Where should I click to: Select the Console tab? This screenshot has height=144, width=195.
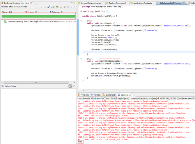tap(123, 95)
